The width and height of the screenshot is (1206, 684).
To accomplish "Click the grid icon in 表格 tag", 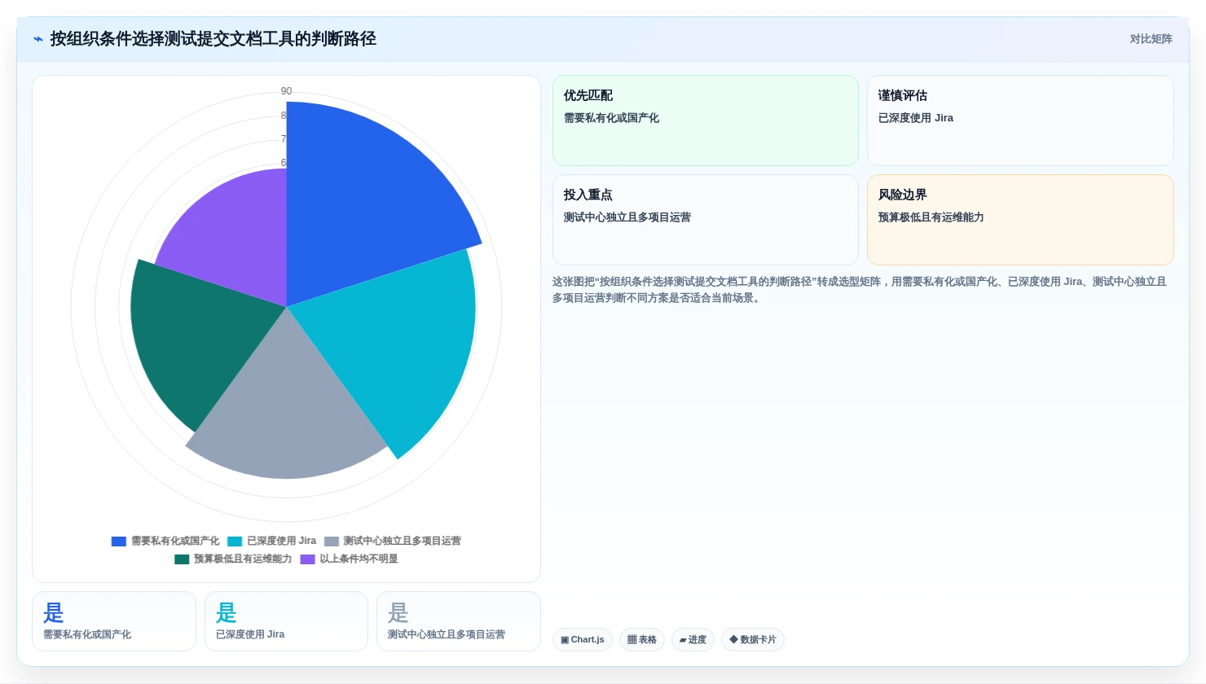I will 632,640.
